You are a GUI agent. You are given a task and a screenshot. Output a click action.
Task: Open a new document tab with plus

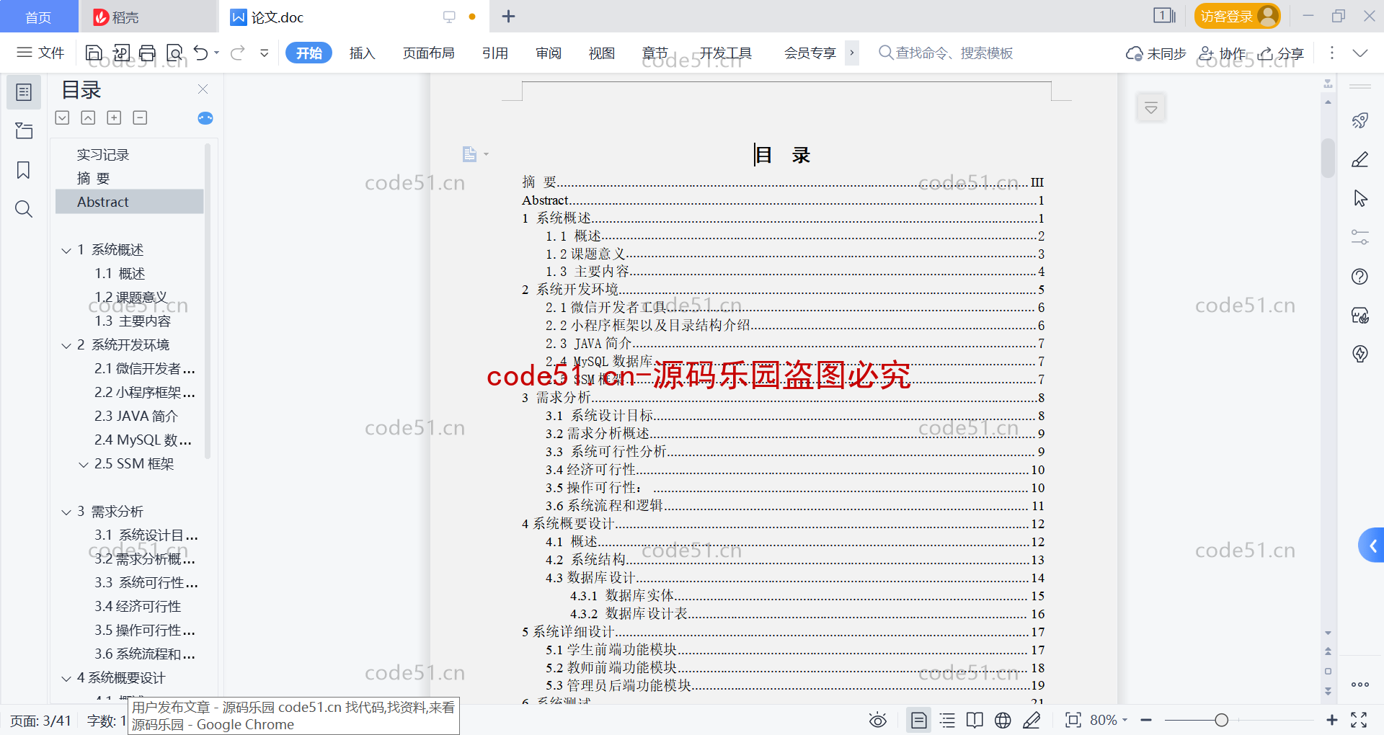coord(508,16)
